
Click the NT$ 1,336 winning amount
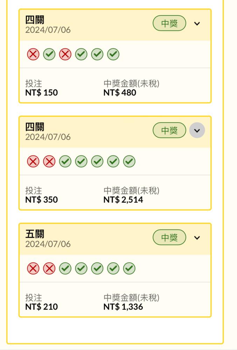coord(123,307)
